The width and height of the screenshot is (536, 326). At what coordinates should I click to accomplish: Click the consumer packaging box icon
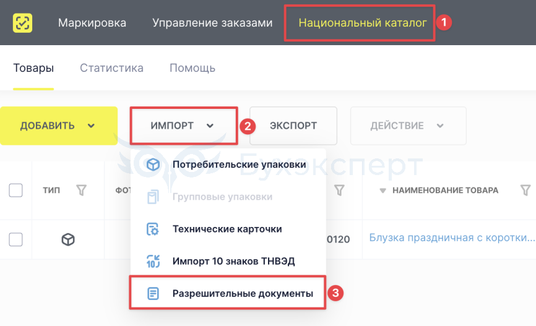pos(153,165)
